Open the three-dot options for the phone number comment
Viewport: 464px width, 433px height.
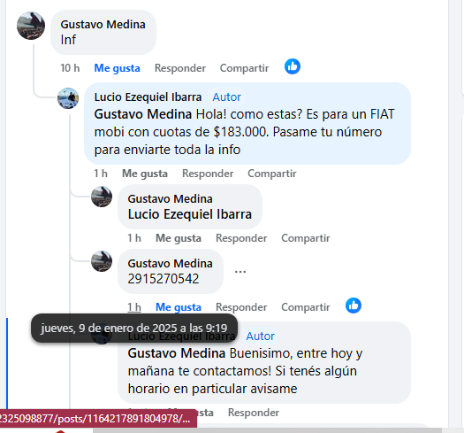(x=240, y=272)
